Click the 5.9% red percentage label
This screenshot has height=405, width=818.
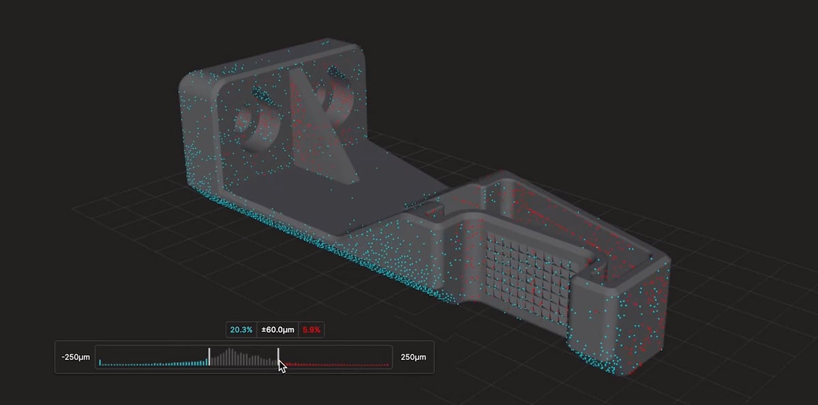tap(312, 330)
